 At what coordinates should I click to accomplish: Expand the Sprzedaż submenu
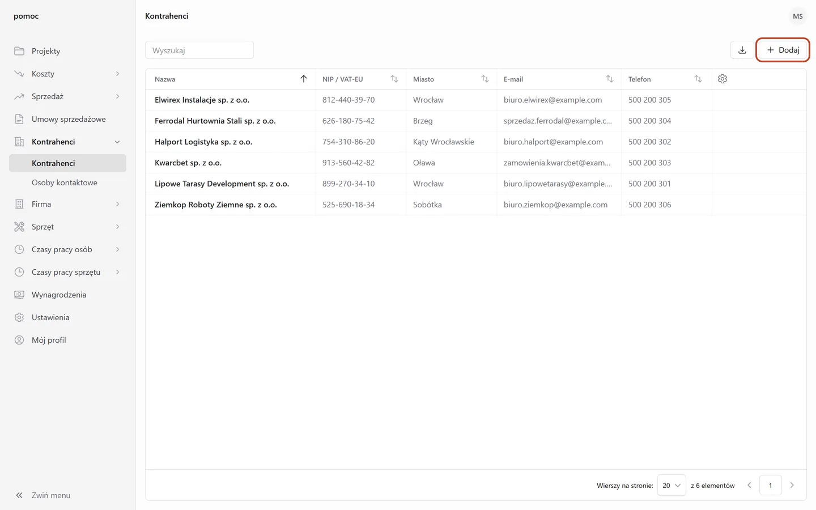117,96
